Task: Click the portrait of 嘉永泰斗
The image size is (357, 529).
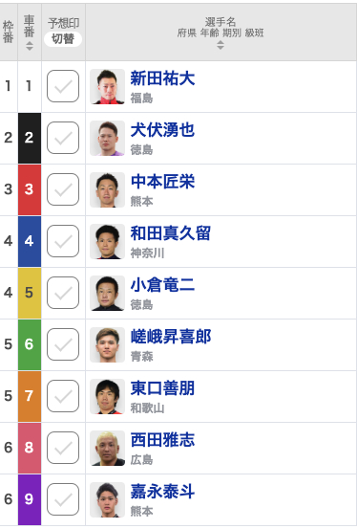Action: [108, 499]
